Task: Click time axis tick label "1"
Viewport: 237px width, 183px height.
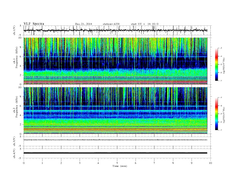Action: 42,163
